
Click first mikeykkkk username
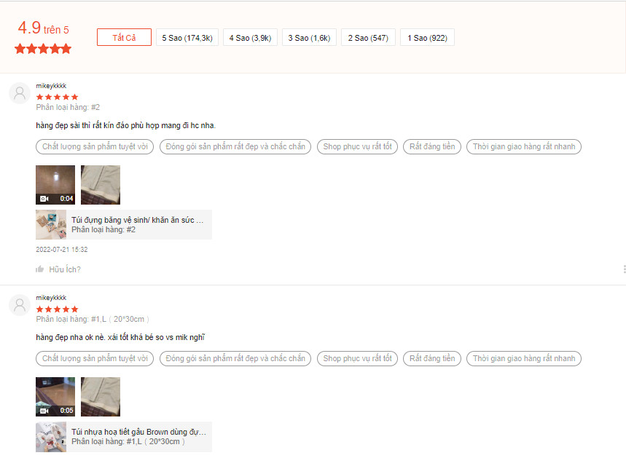pos(51,86)
